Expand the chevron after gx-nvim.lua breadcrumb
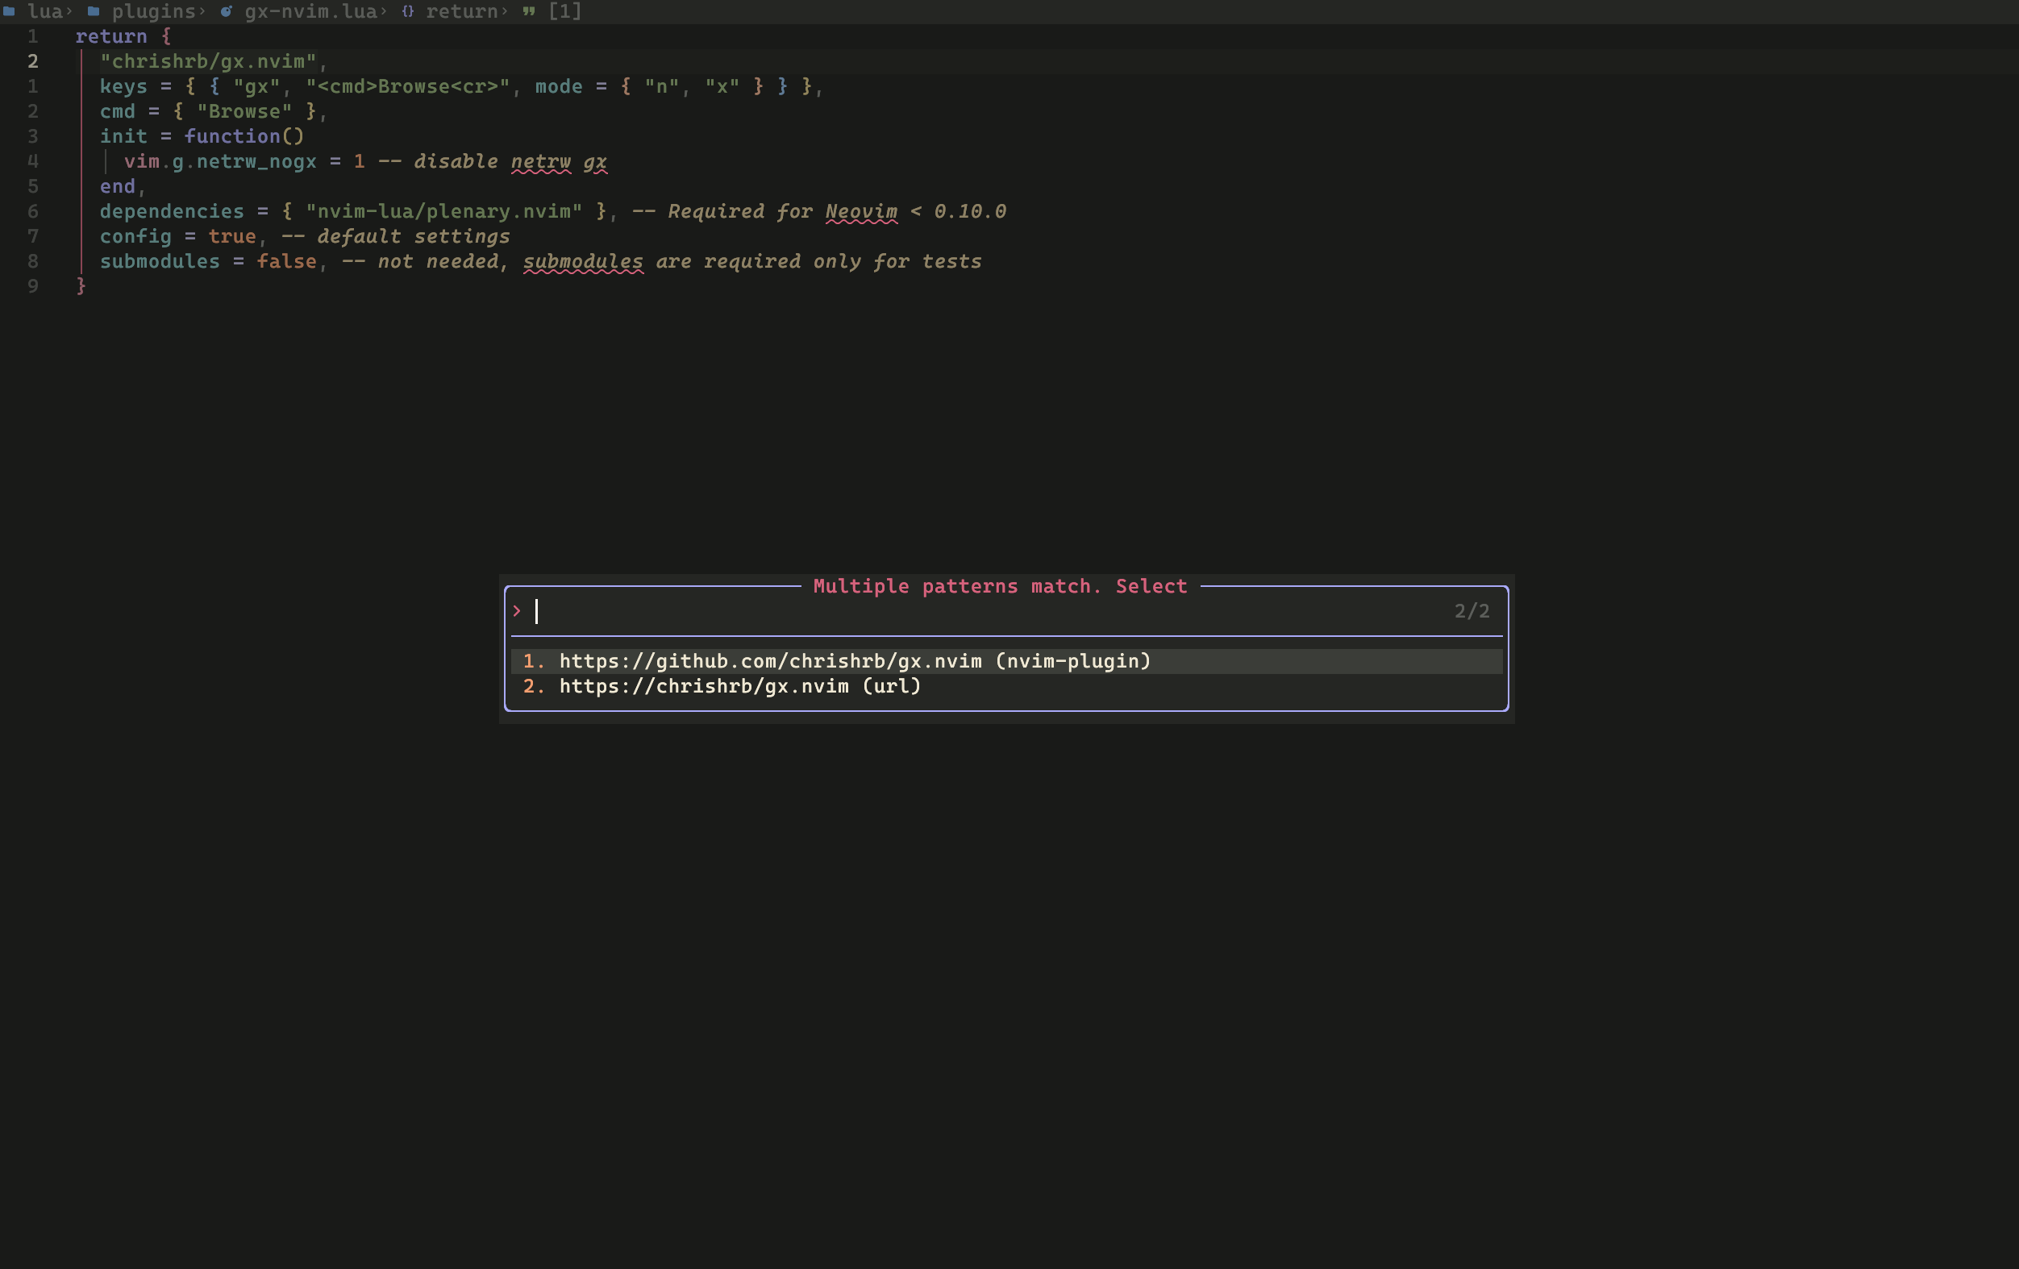 pos(383,11)
